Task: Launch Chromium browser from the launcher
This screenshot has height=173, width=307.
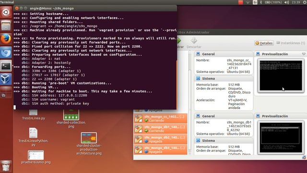Action: click(6, 52)
